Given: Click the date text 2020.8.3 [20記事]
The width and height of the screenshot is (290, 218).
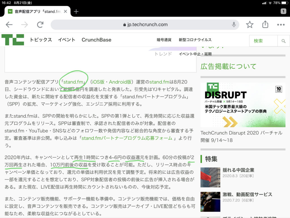Looking at the screenshot, I should click(x=238, y=176).
